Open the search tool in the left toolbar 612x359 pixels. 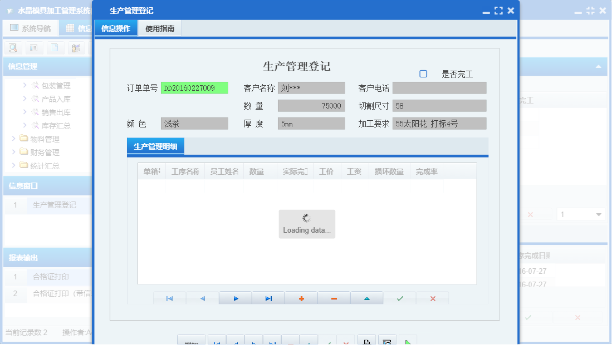12,48
